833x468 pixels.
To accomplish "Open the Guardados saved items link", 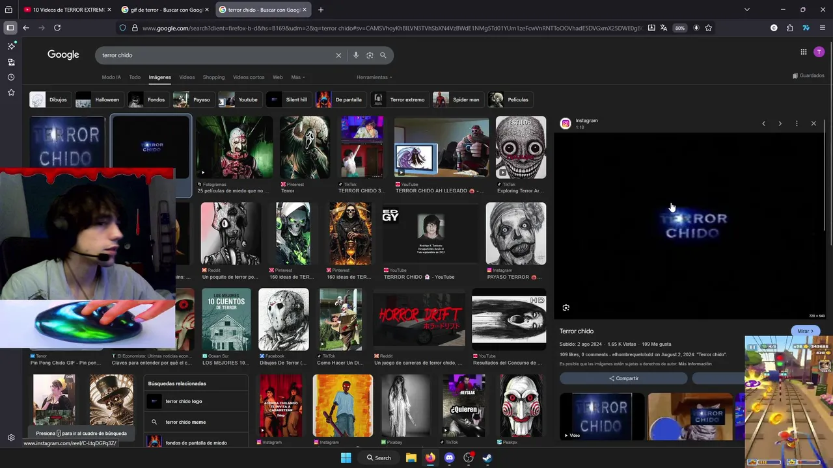I will [808, 75].
